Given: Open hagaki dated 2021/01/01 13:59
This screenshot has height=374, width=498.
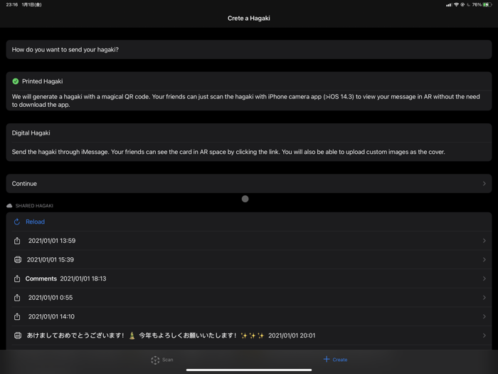Looking at the screenshot, I should (x=249, y=241).
